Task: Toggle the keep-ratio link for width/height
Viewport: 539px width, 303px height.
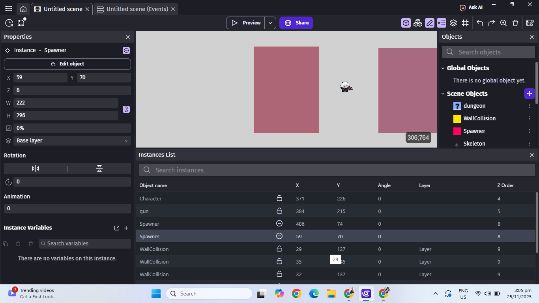Action: 126,109
